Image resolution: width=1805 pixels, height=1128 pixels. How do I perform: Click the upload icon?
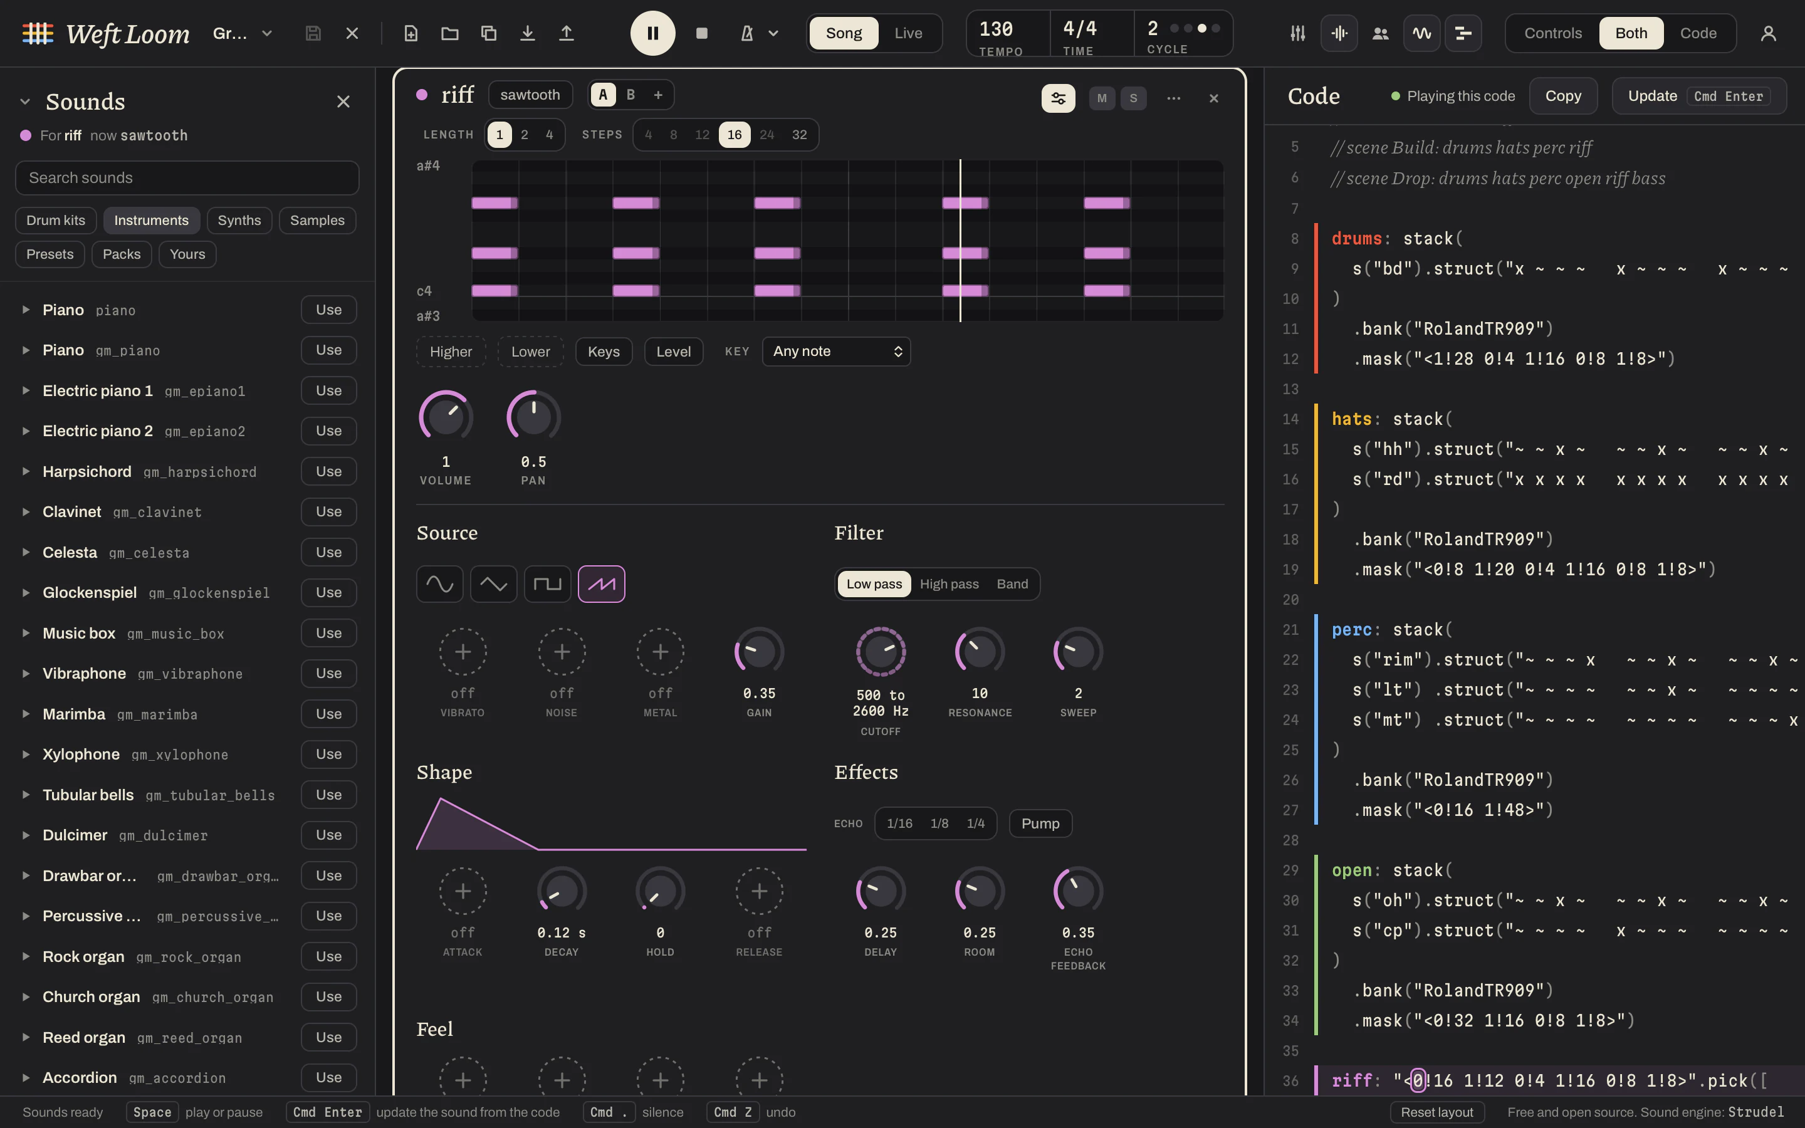pyautogui.click(x=566, y=33)
